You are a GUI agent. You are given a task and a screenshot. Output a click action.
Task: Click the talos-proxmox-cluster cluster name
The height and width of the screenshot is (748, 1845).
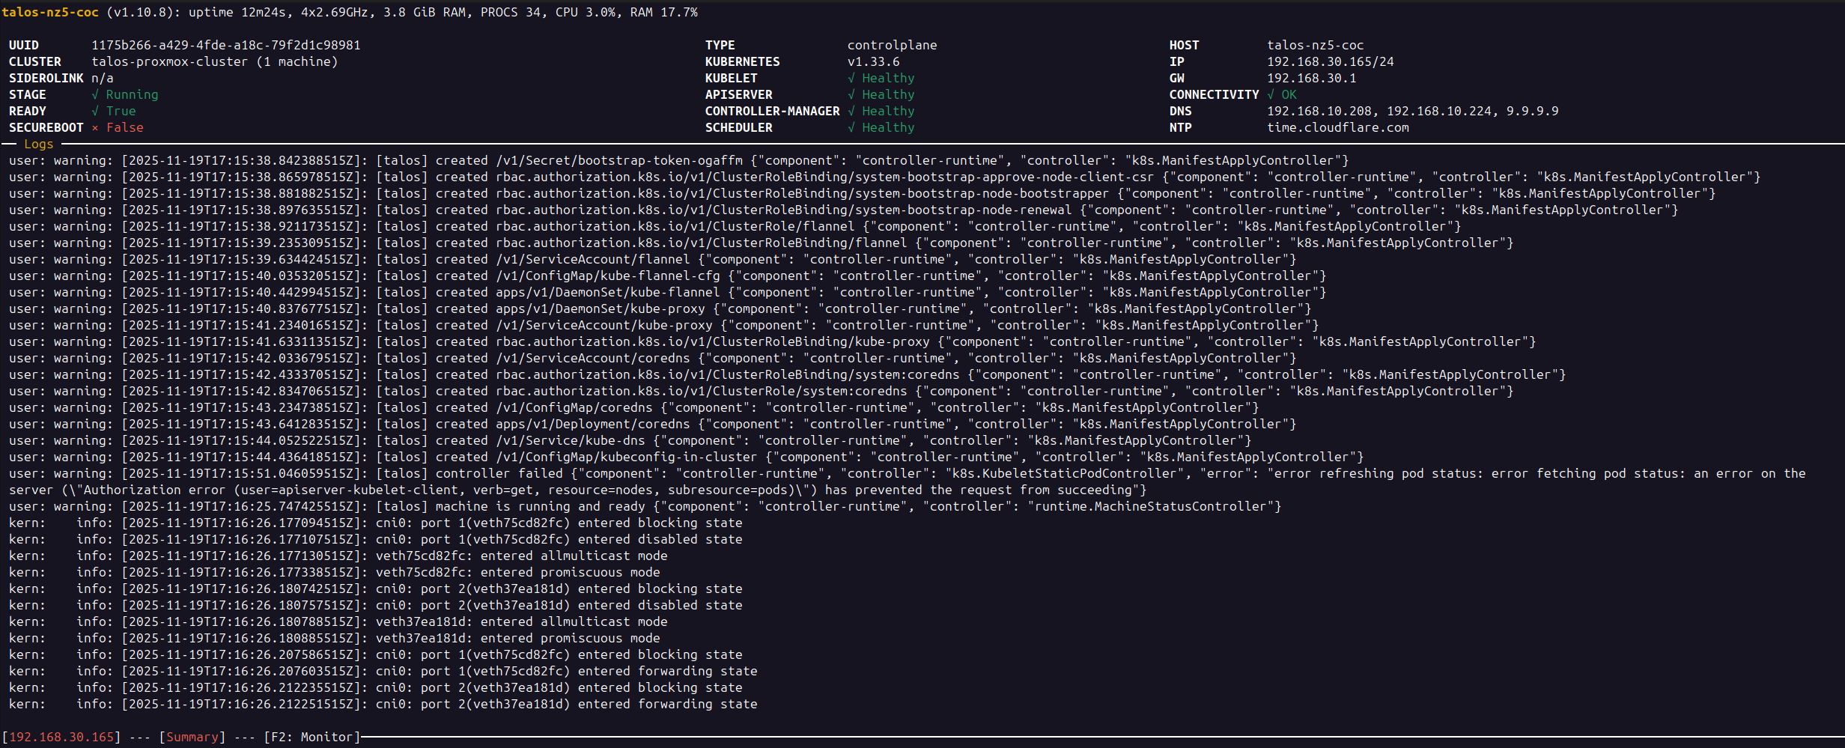169,61
